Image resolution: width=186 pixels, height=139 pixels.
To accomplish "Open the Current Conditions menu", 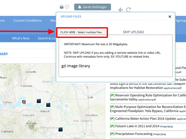I will point(27,21).
